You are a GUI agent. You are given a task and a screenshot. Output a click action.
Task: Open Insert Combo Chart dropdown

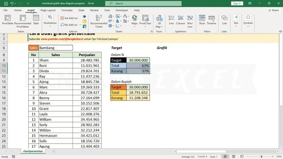pos(126,21)
